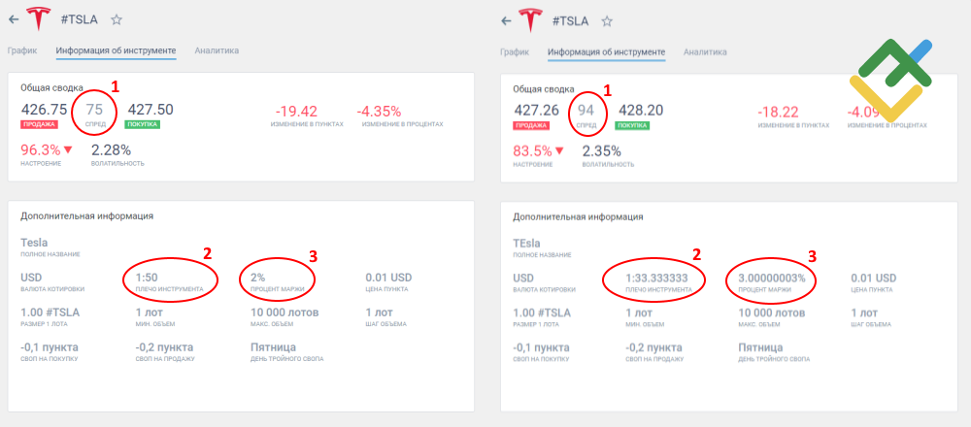Click '1 лот' above ШАГ ОБЪЕМА in the right panel

(x=864, y=313)
